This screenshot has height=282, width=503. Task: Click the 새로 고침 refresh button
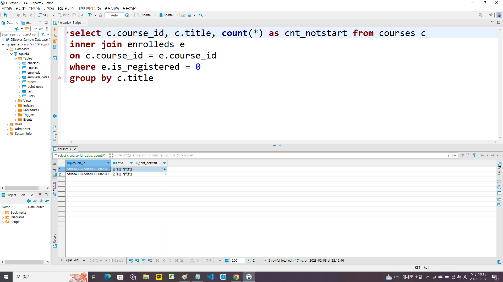pyautogui.click(x=70, y=261)
